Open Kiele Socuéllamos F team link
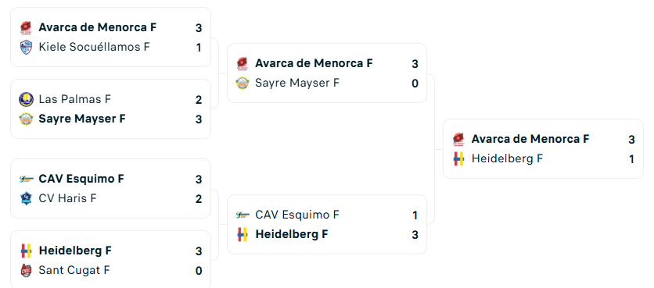The width and height of the screenshot is (654, 288). pyautogui.click(x=94, y=47)
